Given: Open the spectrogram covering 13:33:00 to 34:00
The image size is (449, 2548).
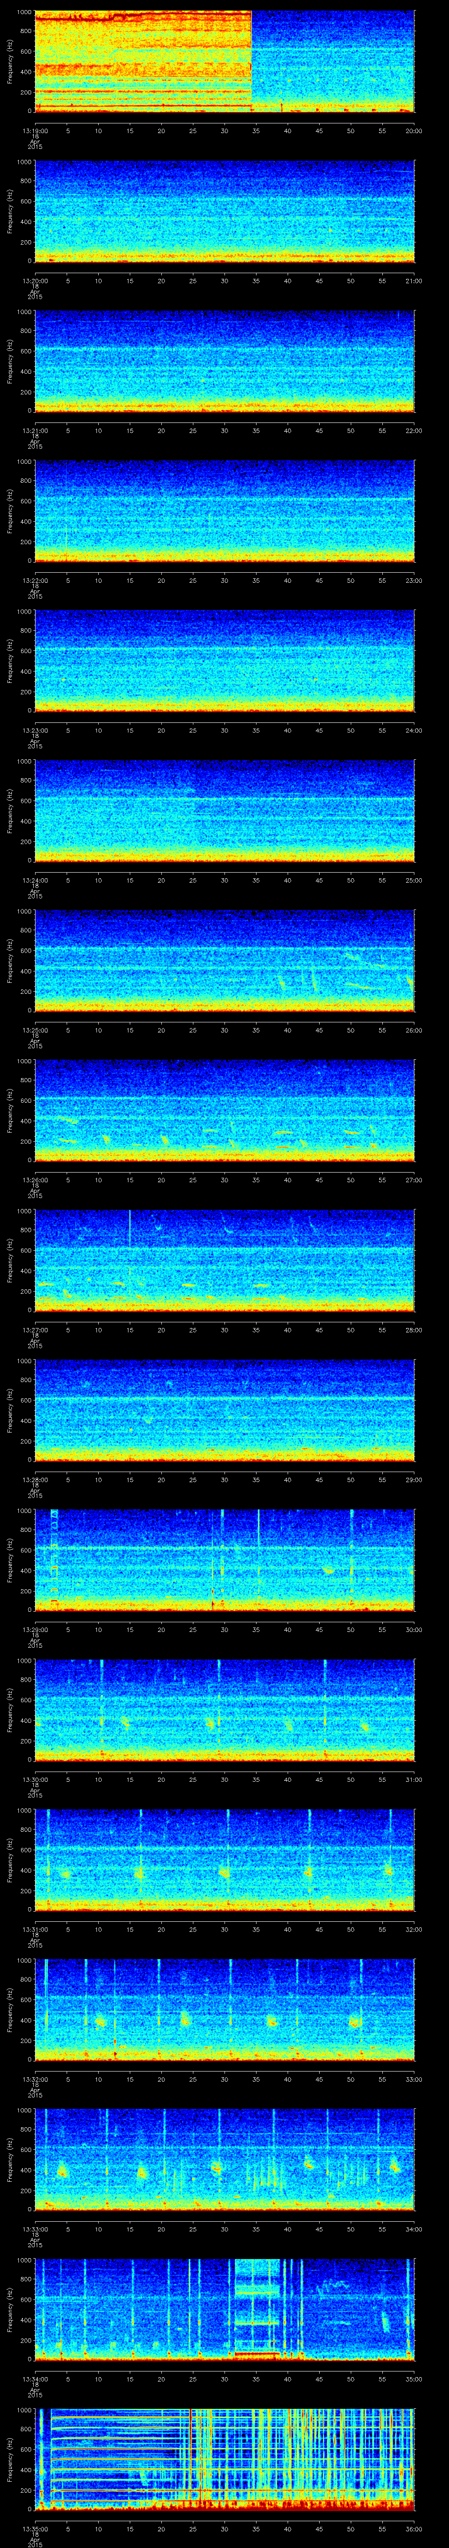Looking at the screenshot, I should coord(224,2160).
